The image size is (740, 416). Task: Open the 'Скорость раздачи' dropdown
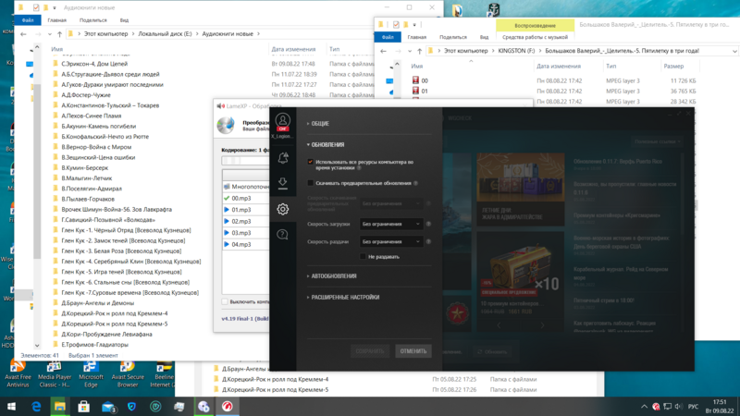coord(392,241)
